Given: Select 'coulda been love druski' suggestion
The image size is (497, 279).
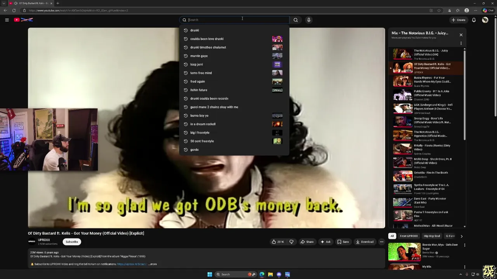Looking at the screenshot, I should [234, 39].
